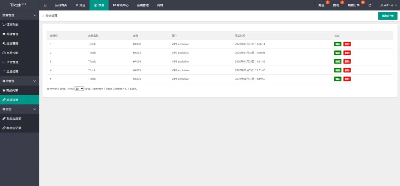400x186 pixels.
Task: Open the page size dropdown showing 20
Action: point(79,89)
